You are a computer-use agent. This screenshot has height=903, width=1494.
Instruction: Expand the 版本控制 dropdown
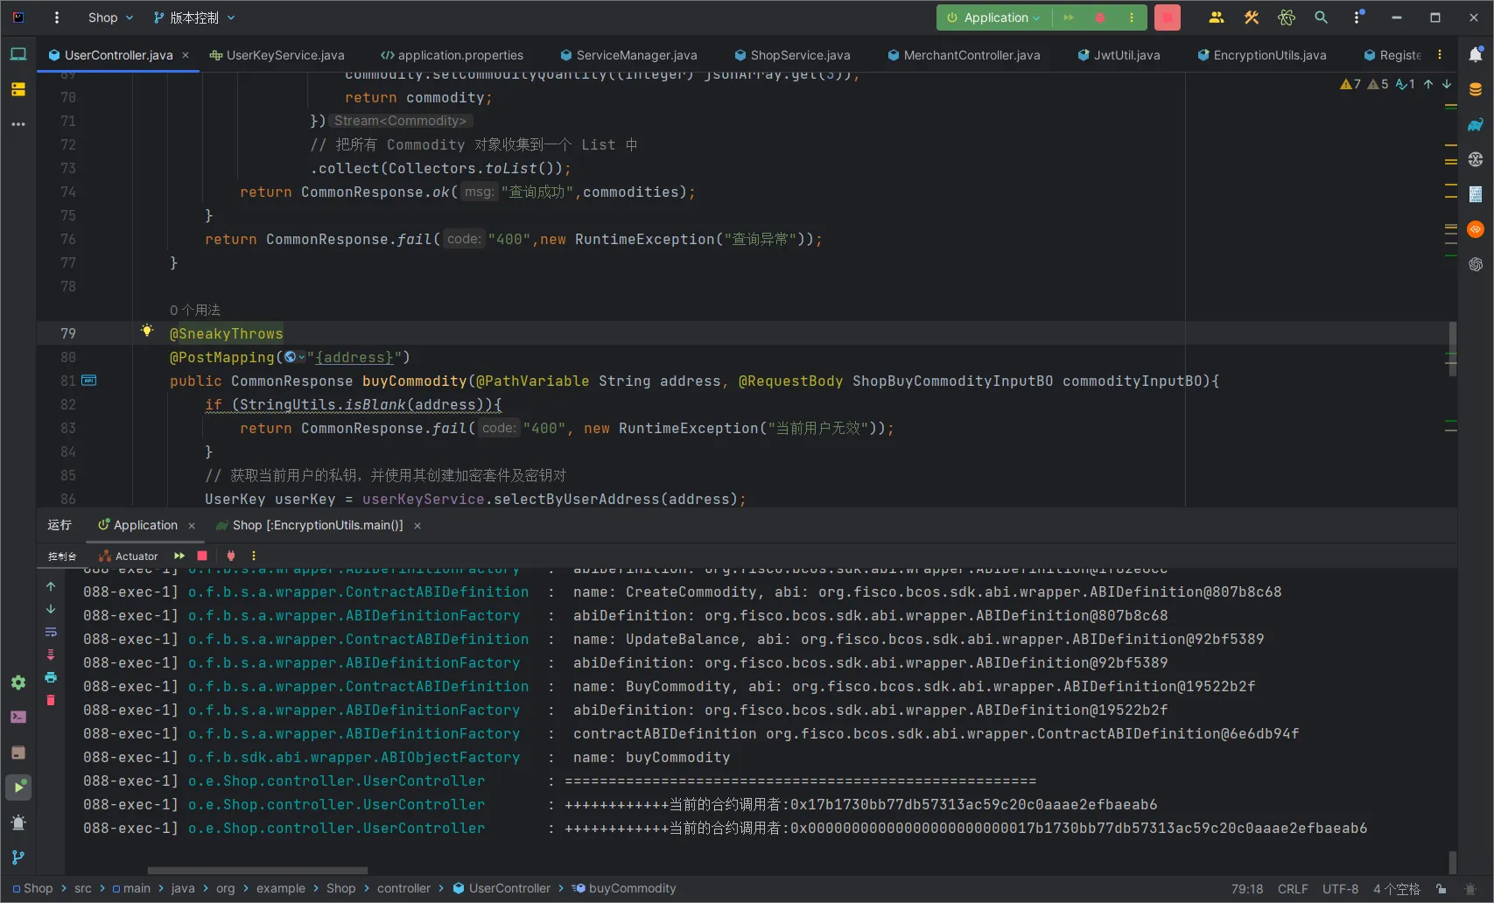[194, 17]
